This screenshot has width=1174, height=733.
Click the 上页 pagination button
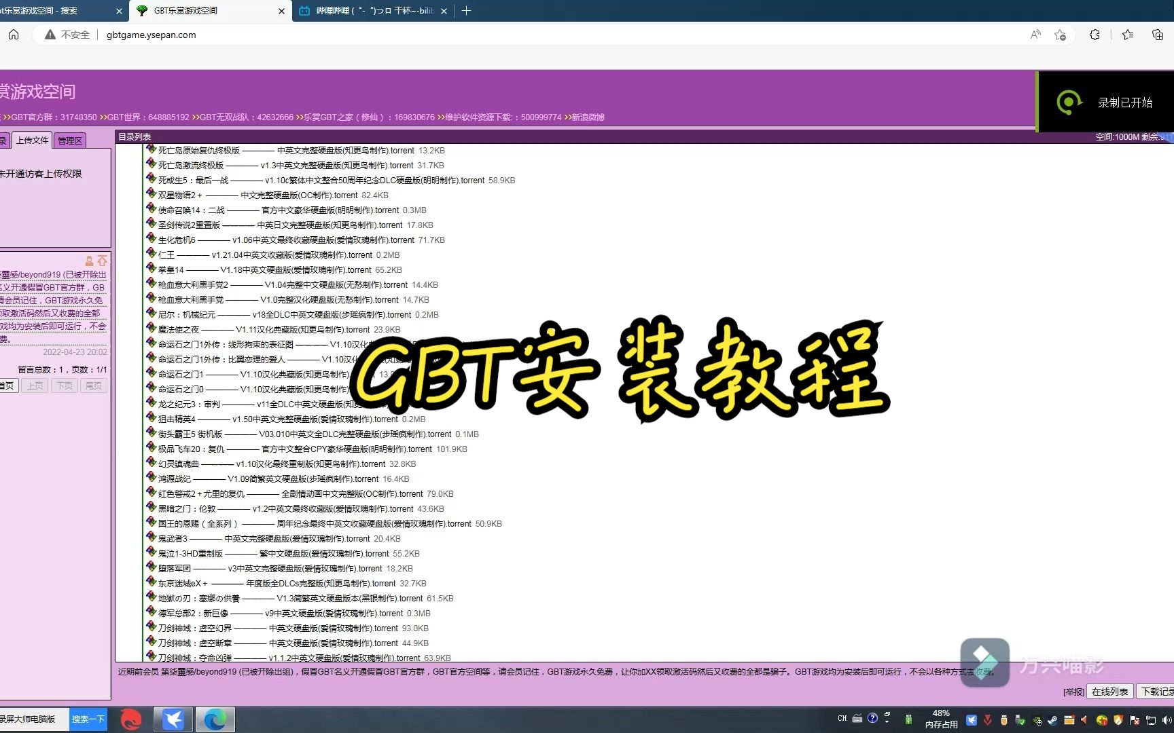click(x=35, y=386)
